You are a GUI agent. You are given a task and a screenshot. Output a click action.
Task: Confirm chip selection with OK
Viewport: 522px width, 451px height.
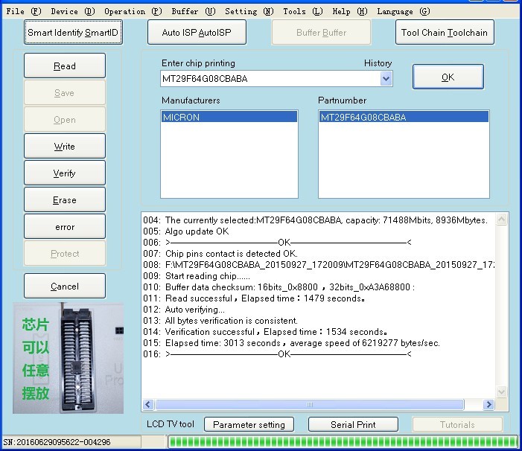pos(448,77)
